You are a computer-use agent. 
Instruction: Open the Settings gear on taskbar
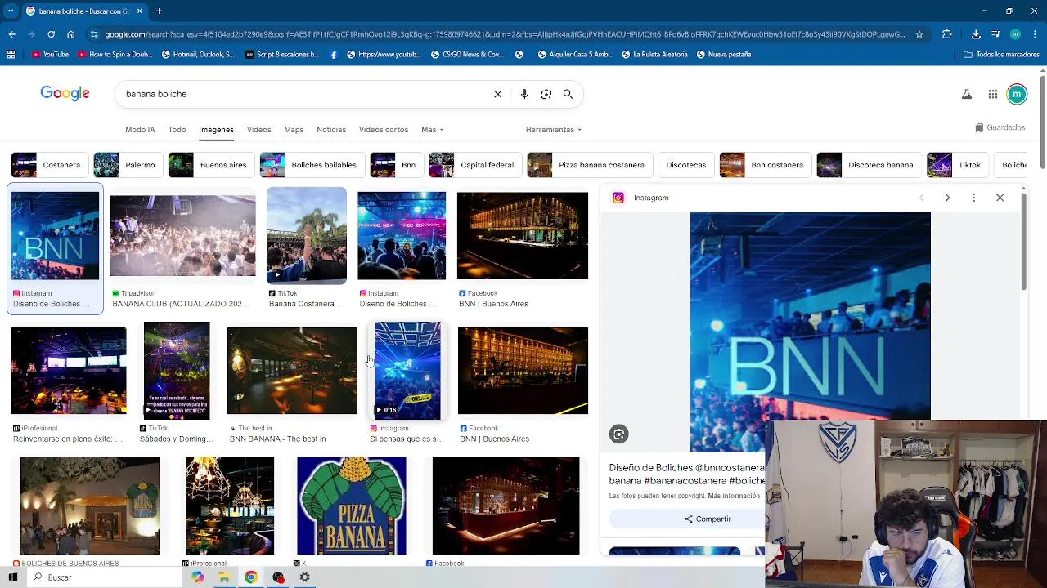click(x=304, y=577)
